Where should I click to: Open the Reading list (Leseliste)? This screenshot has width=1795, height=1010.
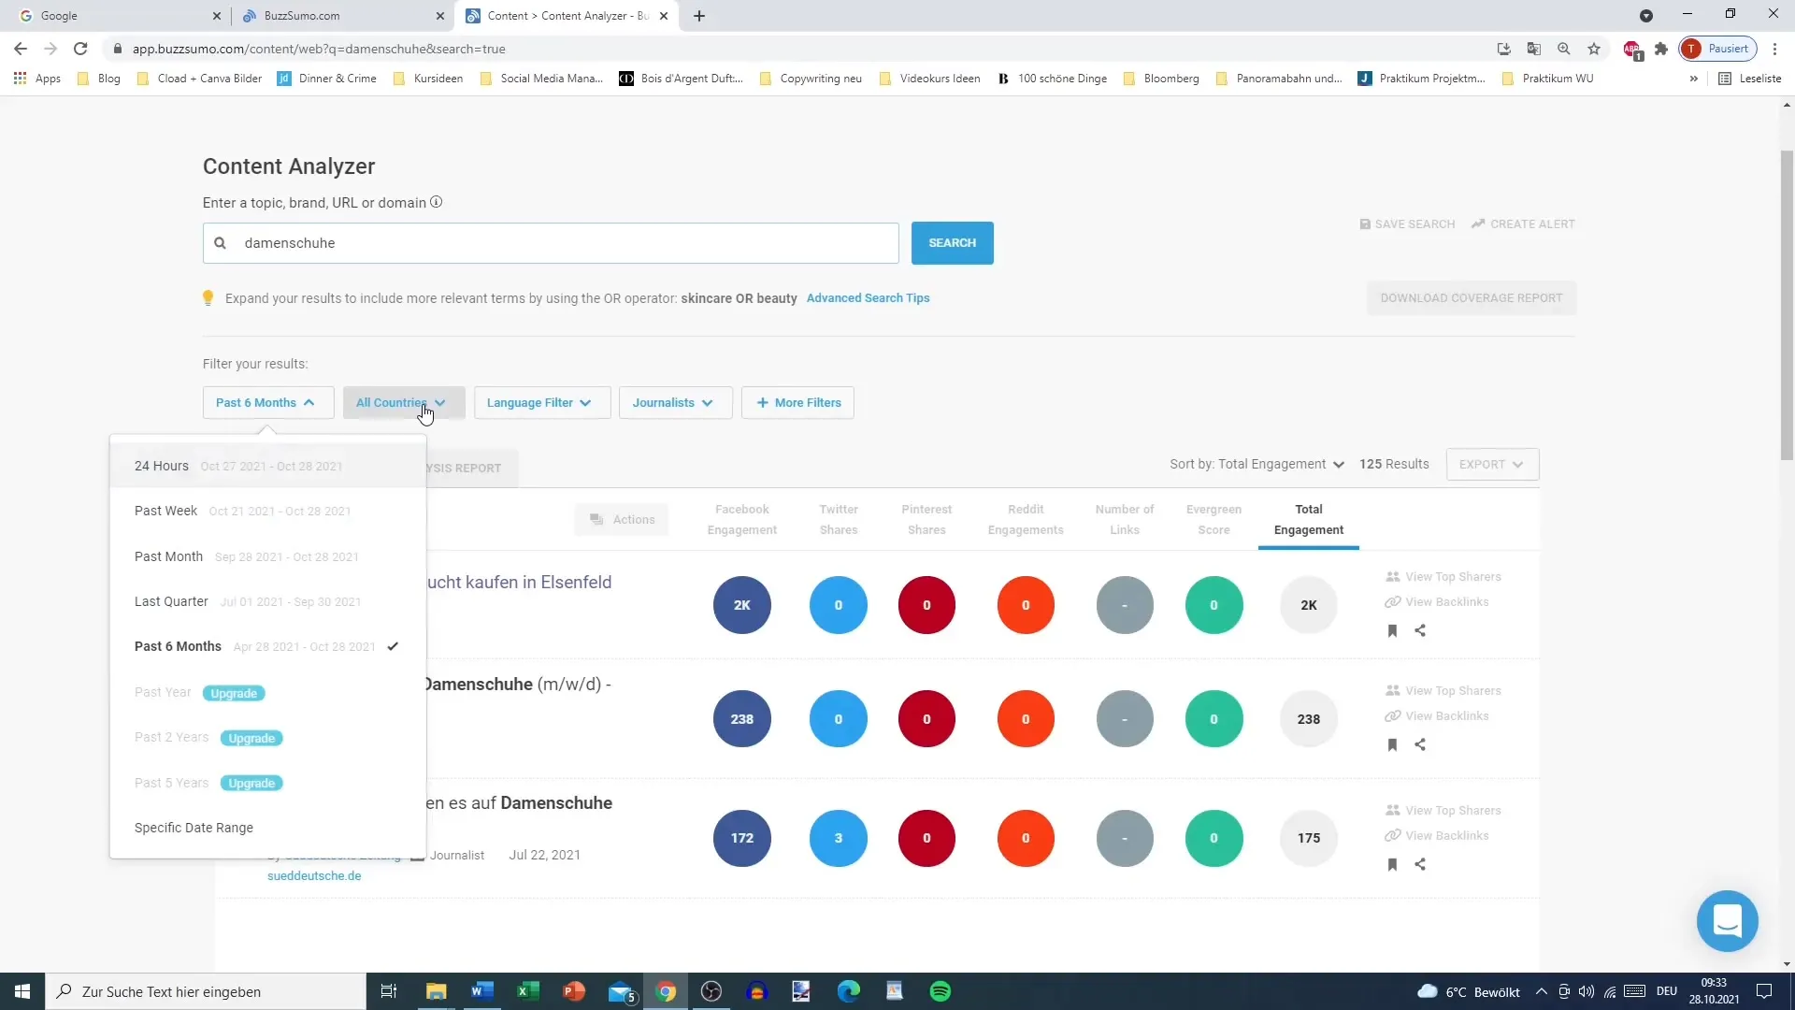(x=1750, y=79)
